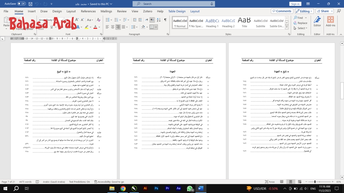Set left-to-right text direction

(x=147, y=20)
